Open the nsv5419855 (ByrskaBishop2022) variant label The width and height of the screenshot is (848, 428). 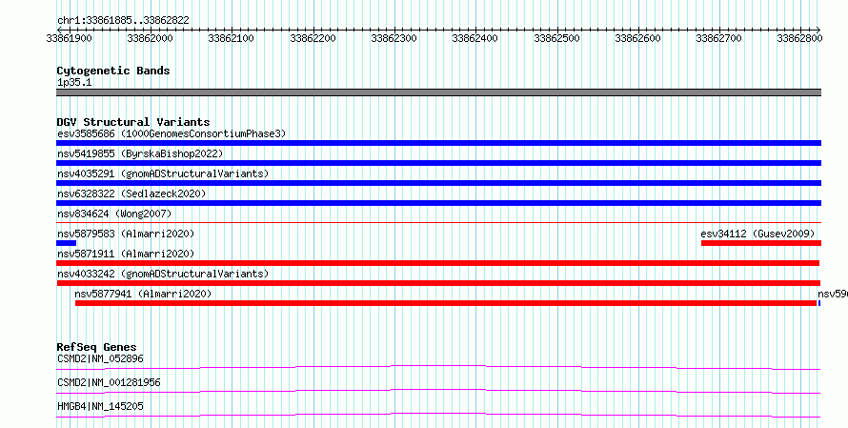140,153
